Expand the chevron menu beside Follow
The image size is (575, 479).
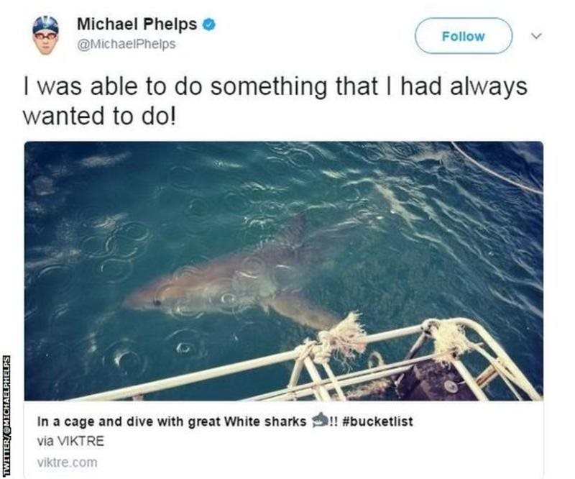(x=534, y=35)
